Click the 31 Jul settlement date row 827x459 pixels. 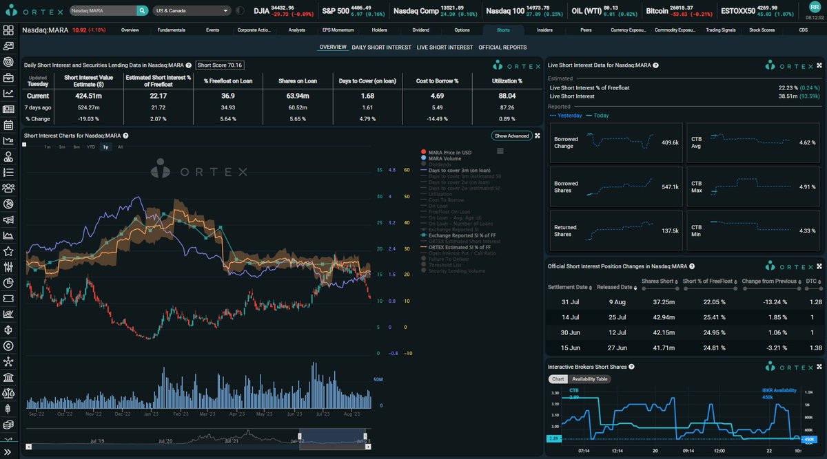pos(683,301)
